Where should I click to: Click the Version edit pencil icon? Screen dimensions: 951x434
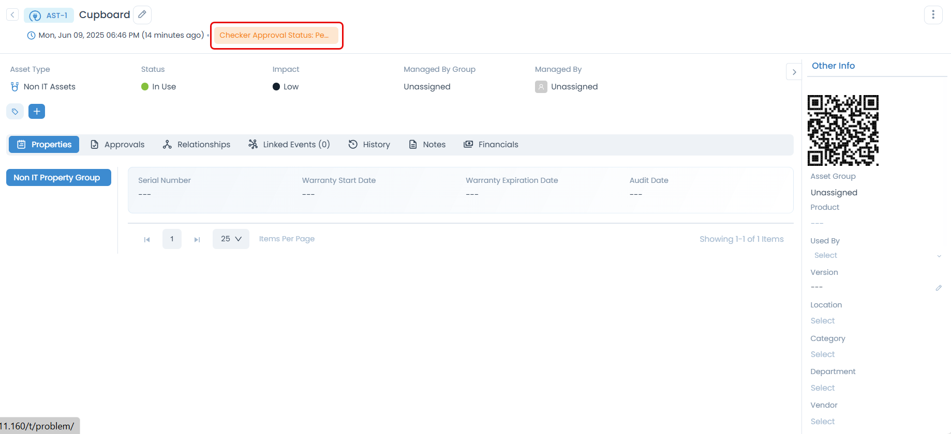938,288
